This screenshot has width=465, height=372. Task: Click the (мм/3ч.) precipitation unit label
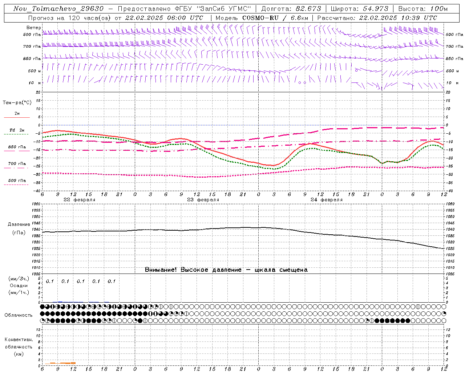coord(19,279)
